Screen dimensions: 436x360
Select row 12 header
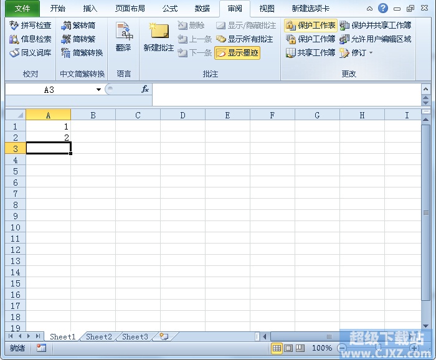pos(16,250)
